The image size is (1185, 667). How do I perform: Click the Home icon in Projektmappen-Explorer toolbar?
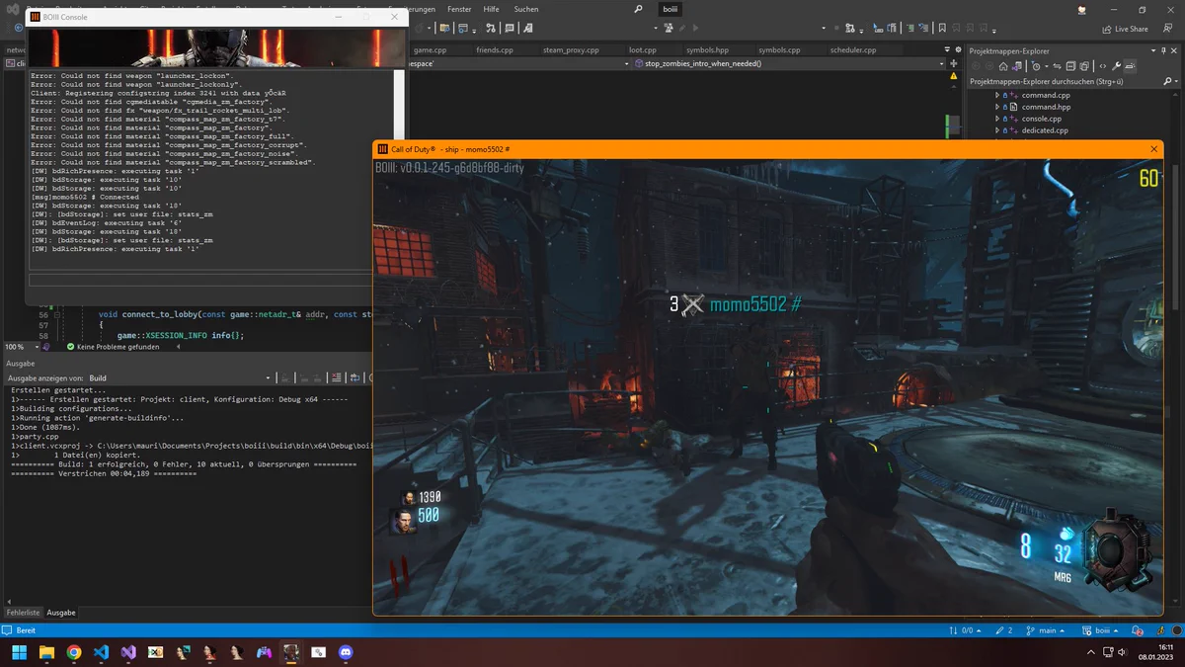click(x=1002, y=66)
